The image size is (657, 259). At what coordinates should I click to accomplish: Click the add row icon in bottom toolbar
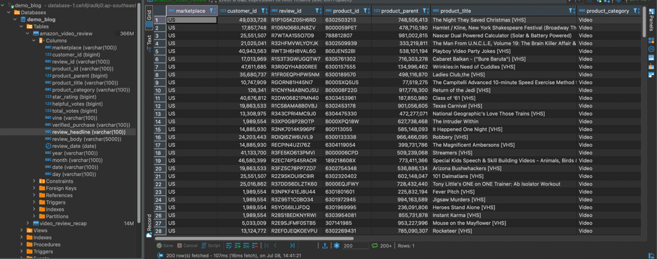(238, 246)
